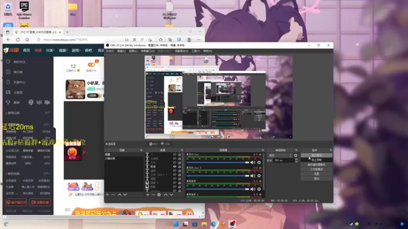Open 设置 button in OBS controls
The height and width of the screenshot is (229, 408).
click(x=316, y=174)
